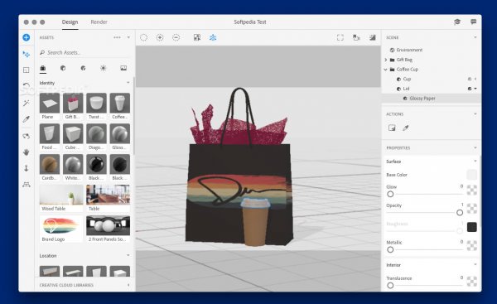Viewport: 497px width, 304px height.
Task: Click the frame-all dashed square icon
Action: click(340, 37)
